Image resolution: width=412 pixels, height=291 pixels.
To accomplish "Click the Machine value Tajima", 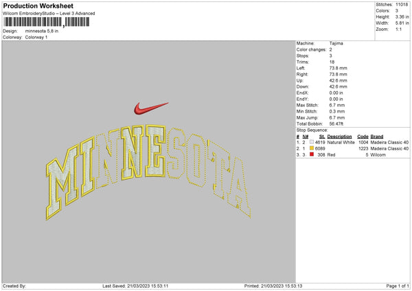I will click(336, 43).
